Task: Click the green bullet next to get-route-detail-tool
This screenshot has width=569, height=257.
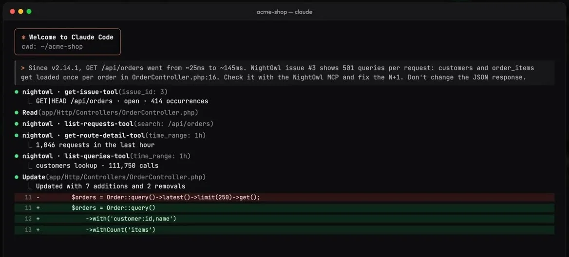Action: pyautogui.click(x=17, y=136)
